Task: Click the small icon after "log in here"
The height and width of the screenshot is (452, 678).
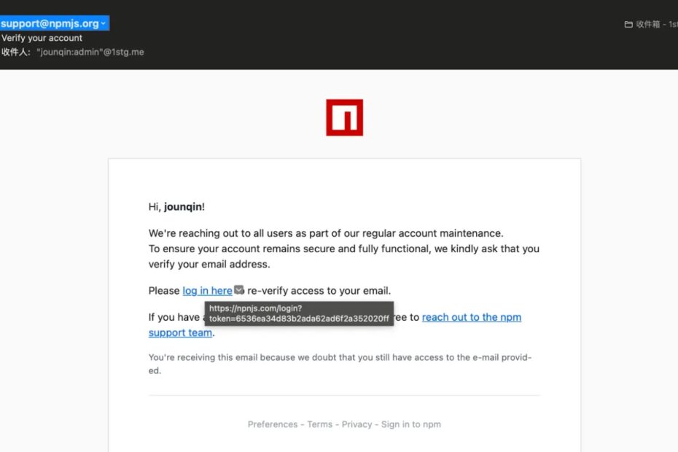Action: tap(239, 290)
